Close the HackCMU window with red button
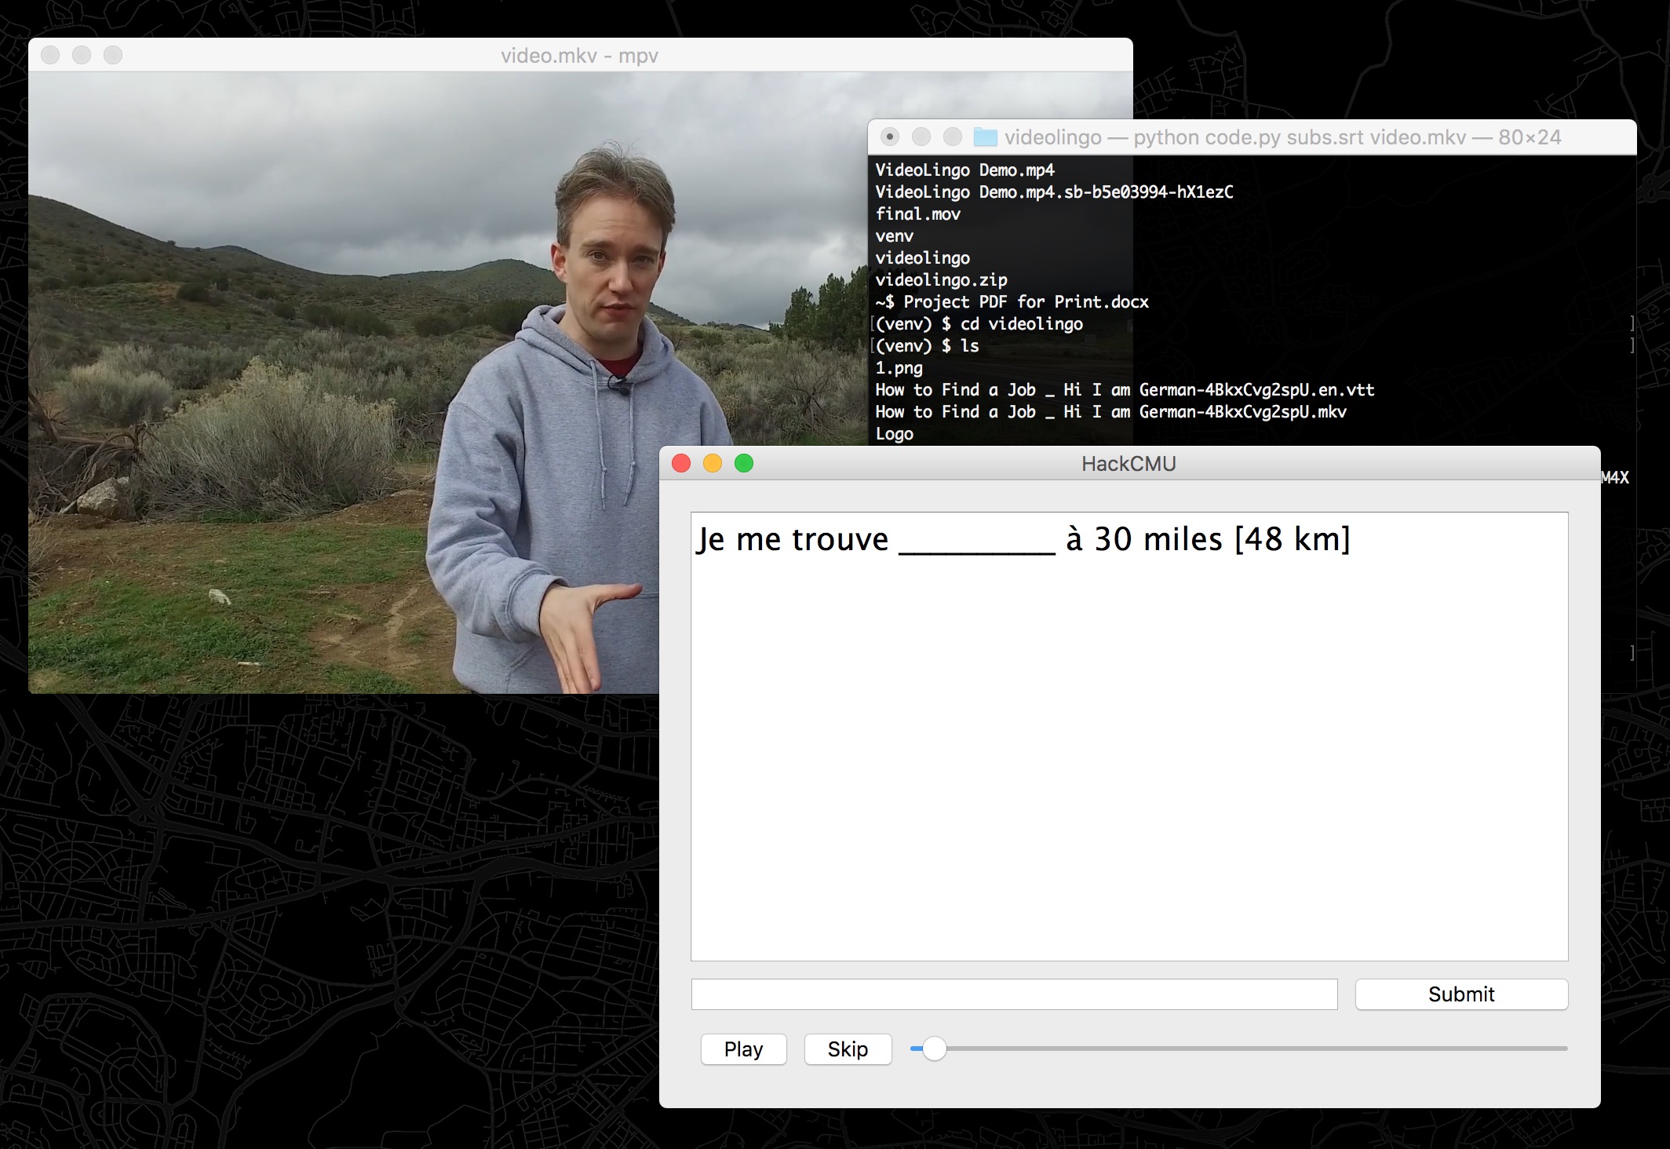Image resolution: width=1670 pixels, height=1149 pixels. tap(681, 464)
